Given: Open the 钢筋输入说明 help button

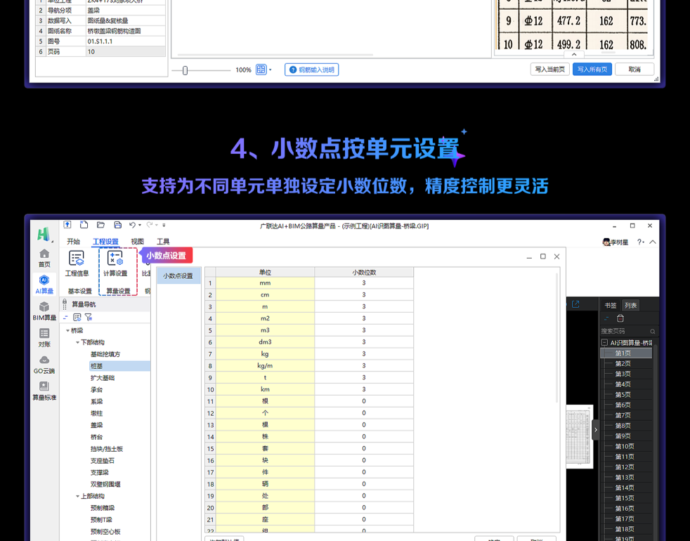Looking at the screenshot, I should pos(311,70).
